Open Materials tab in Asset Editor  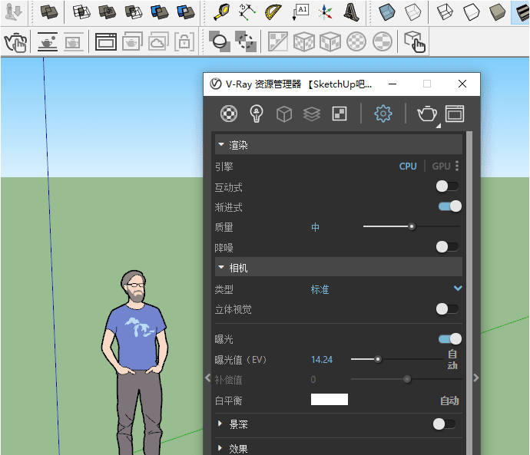pyautogui.click(x=229, y=114)
